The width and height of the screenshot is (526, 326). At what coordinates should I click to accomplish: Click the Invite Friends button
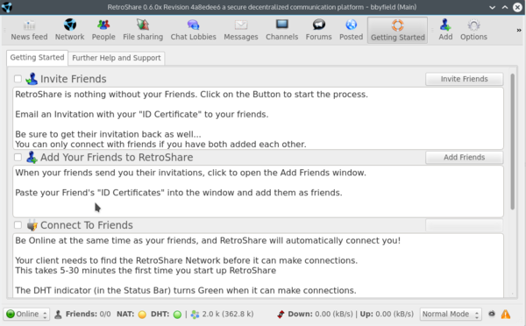point(465,79)
